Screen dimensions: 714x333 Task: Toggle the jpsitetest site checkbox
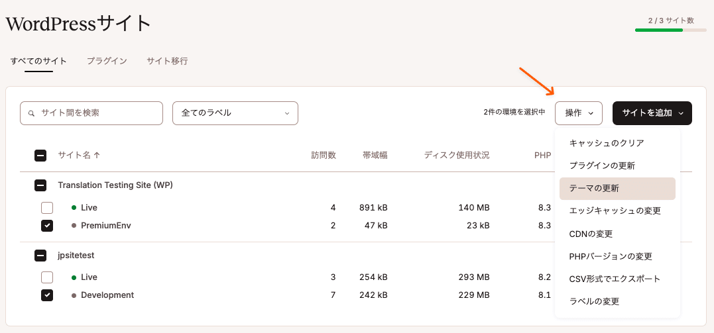click(40, 256)
